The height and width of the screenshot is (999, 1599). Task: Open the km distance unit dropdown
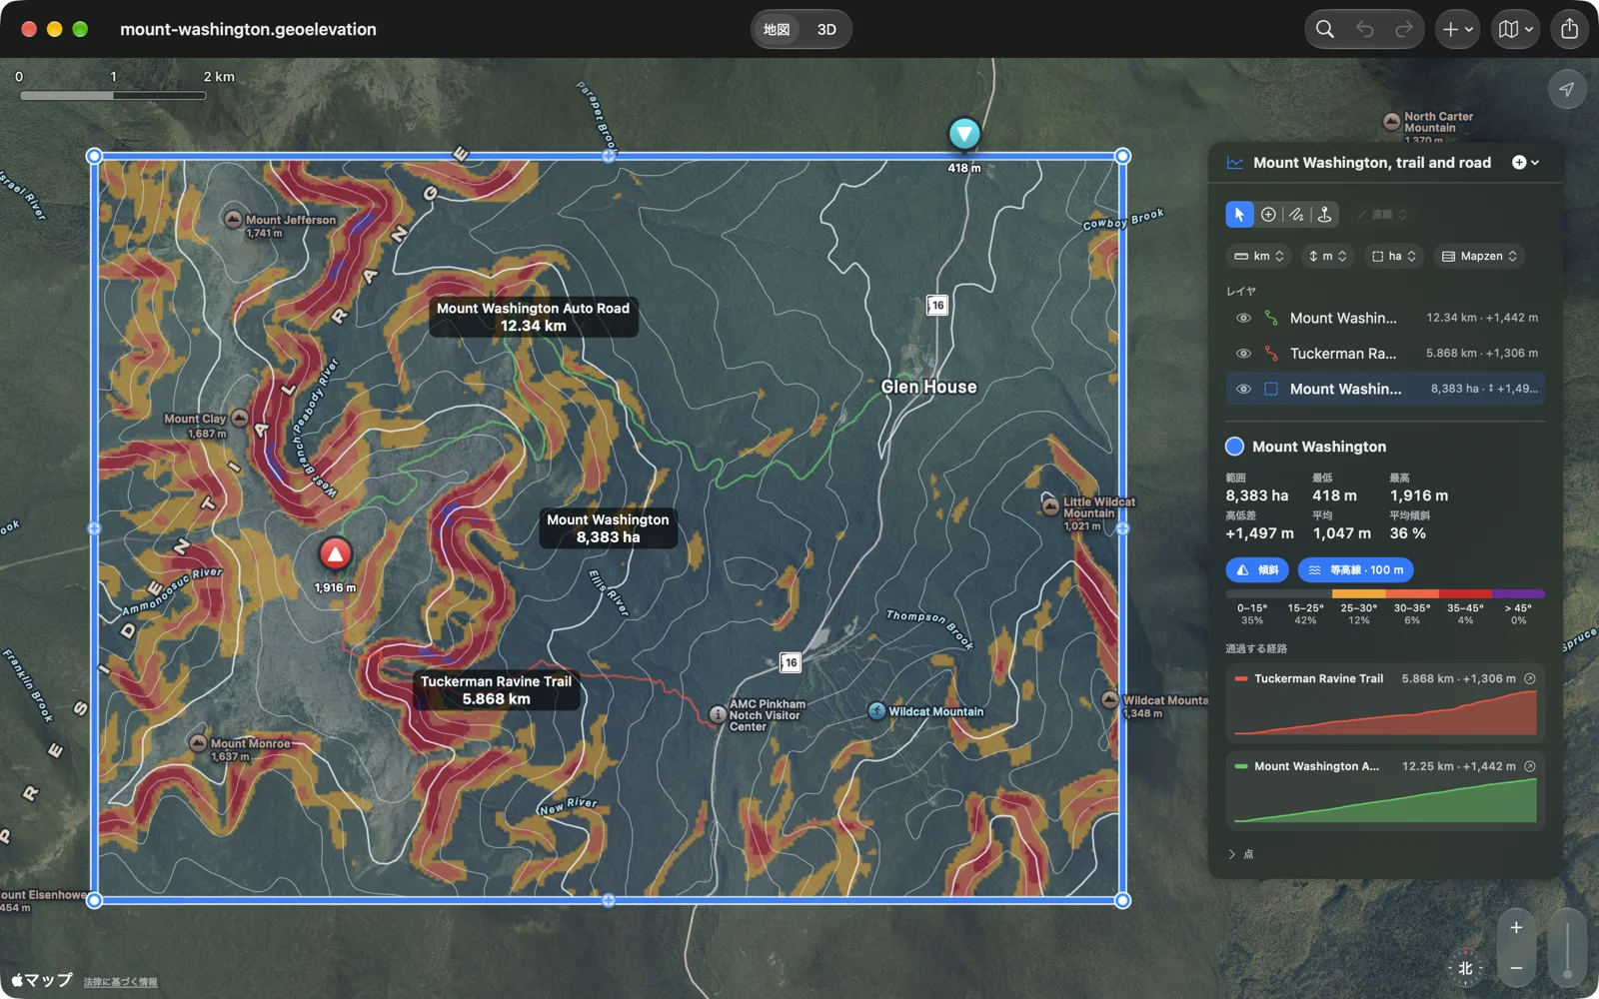tap(1258, 256)
